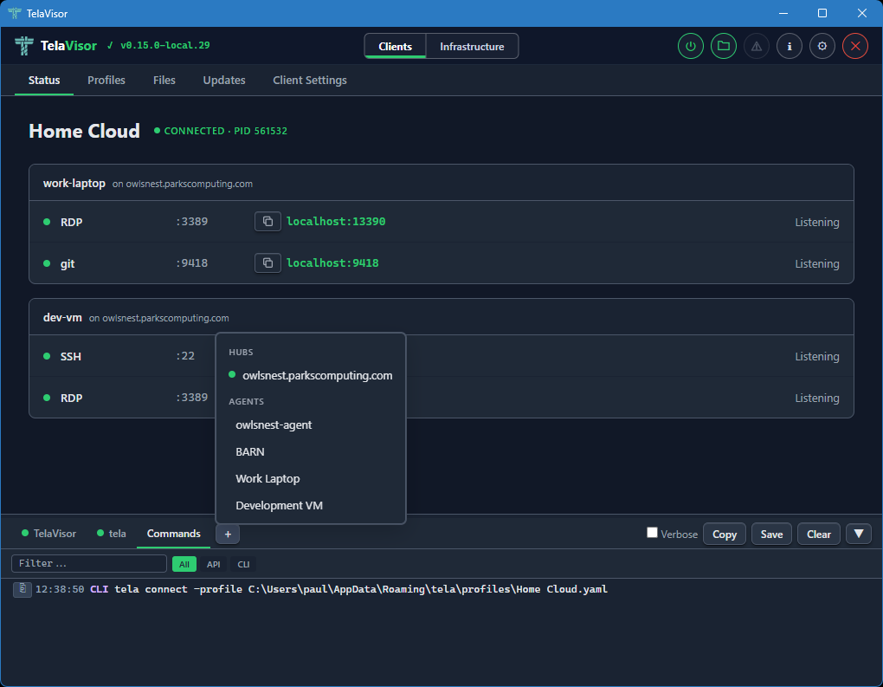883x687 pixels.
Task: Open the Updates tab
Action: point(224,80)
